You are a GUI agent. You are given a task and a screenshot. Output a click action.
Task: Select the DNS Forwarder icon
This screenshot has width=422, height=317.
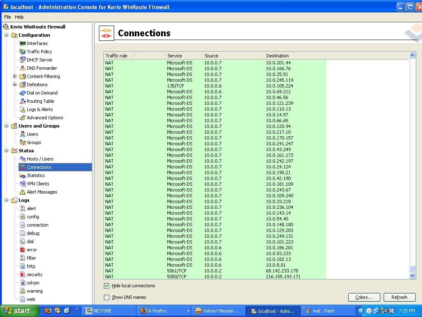[23, 68]
